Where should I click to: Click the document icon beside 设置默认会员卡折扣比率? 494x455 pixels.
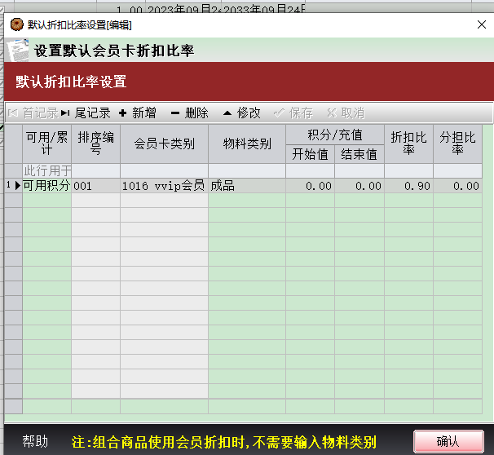(x=18, y=50)
